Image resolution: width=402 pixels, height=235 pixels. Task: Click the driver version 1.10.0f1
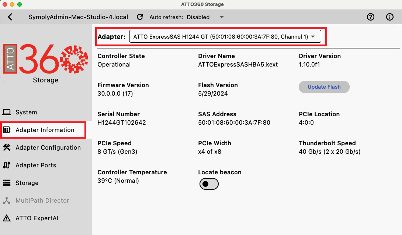[x=309, y=64]
